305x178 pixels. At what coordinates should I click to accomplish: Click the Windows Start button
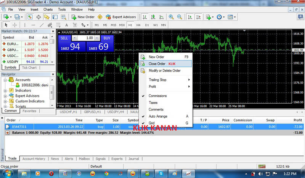8,173
